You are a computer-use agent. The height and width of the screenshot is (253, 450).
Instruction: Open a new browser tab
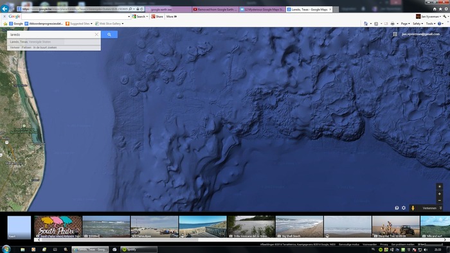(336, 10)
